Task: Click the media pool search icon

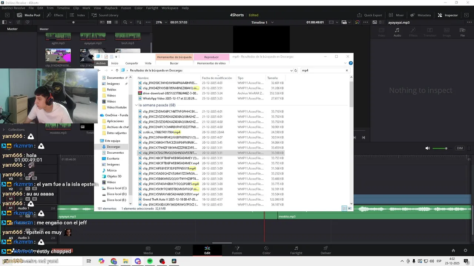Action: pos(125,22)
